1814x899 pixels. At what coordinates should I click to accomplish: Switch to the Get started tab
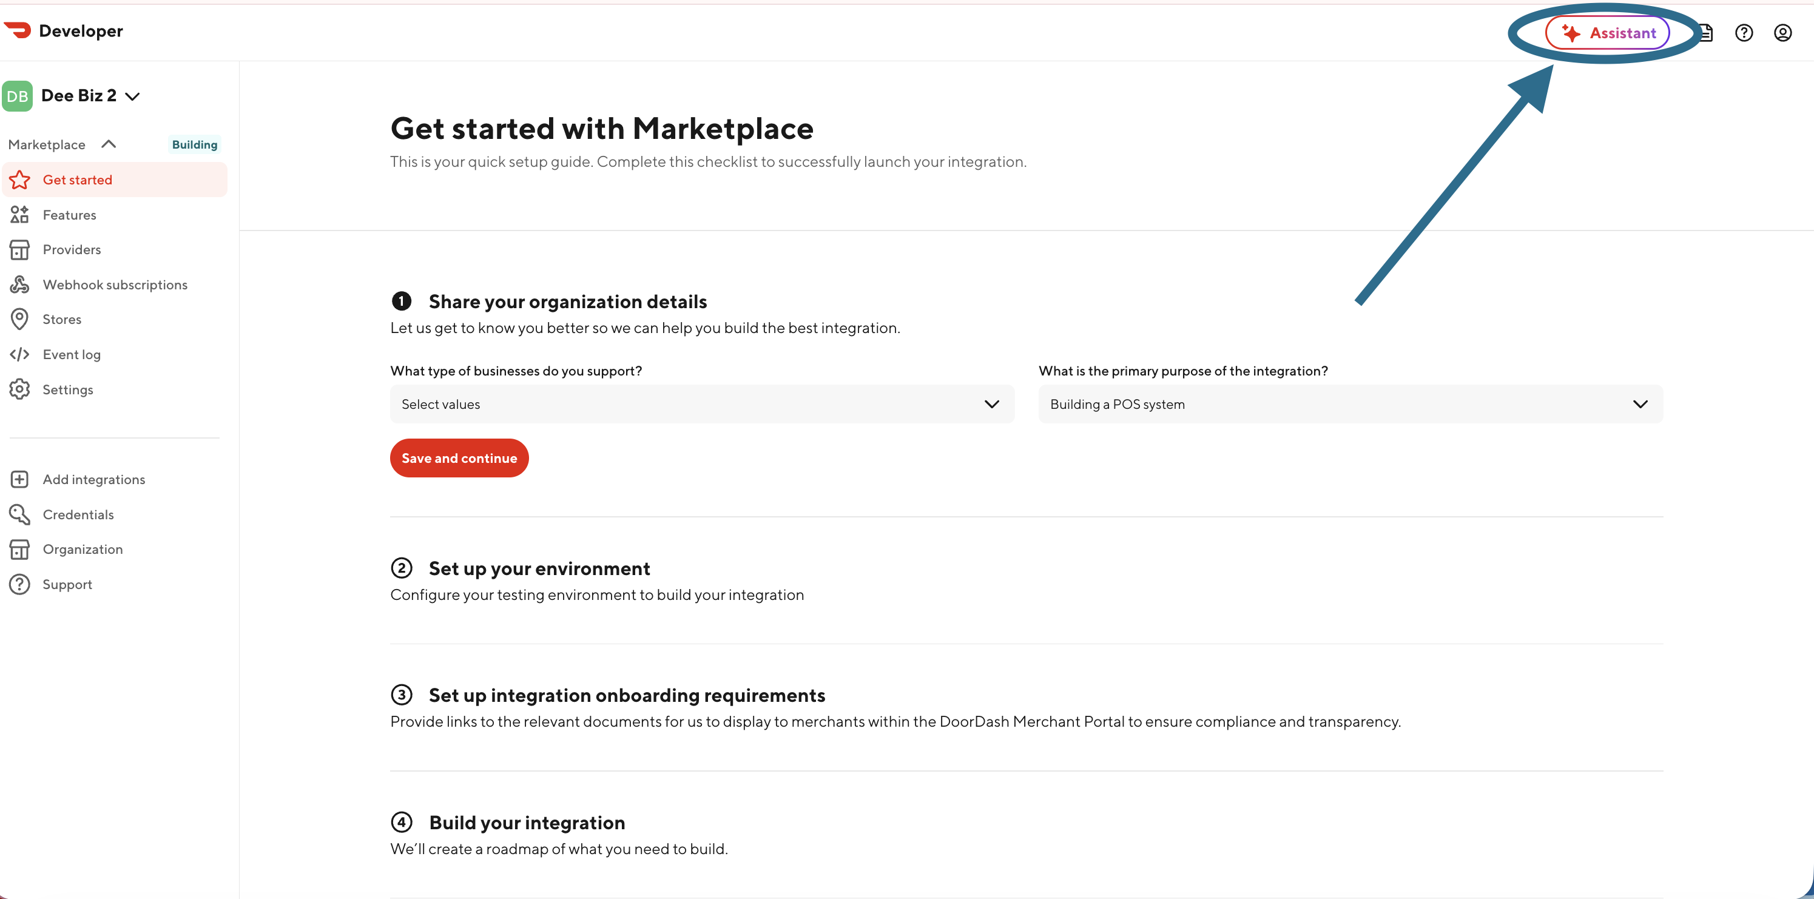tap(78, 180)
